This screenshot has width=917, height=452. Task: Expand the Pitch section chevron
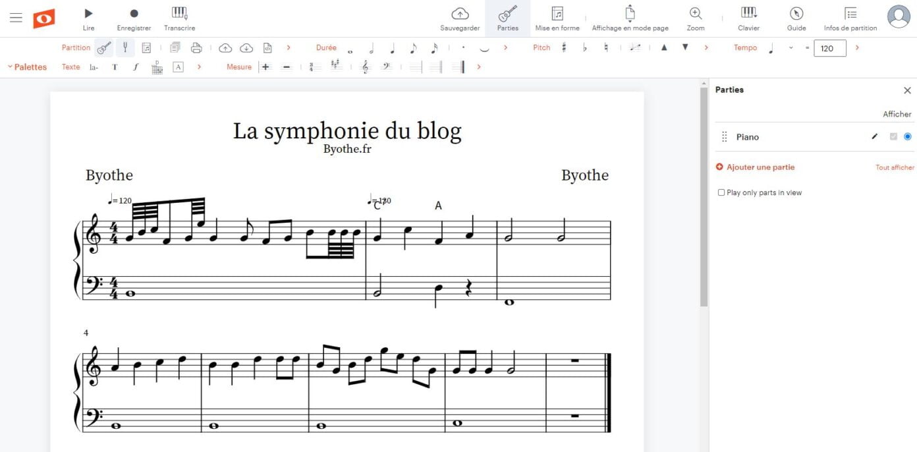click(706, 47)
